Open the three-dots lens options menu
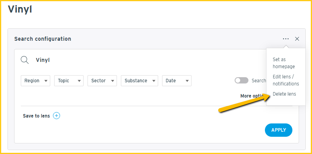Screen dimensions: 312x154 286,39
